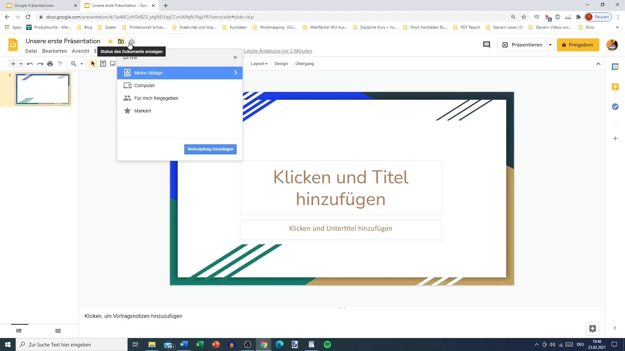
Task: Click the speaker notes field
Action: click(x=341, y=316)
